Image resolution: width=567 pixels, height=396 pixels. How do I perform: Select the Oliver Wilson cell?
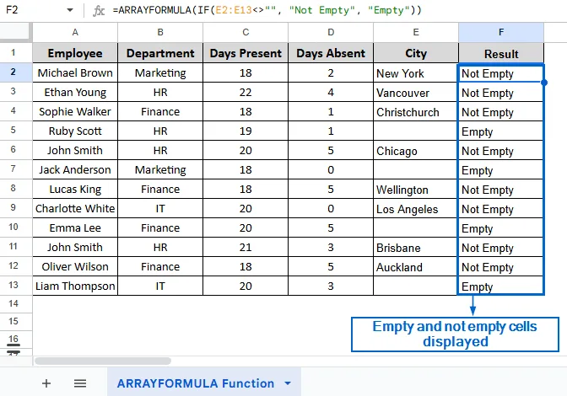[x=75, y=267]
